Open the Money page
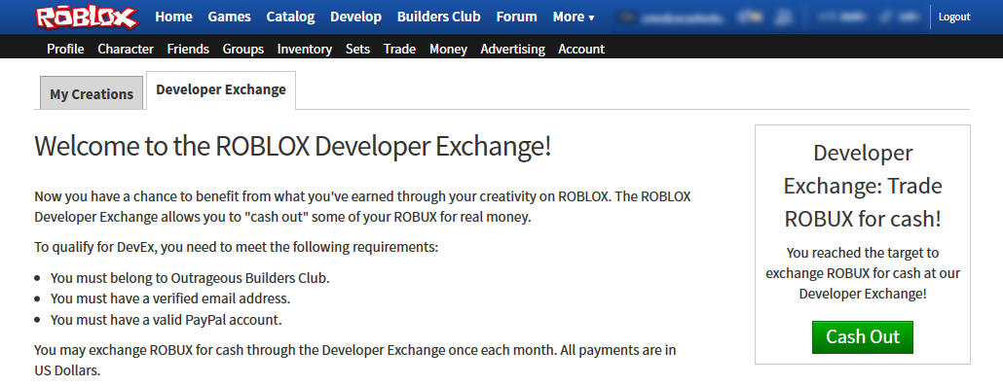The width and height of the screenshot is (1003, 386). 448,50
